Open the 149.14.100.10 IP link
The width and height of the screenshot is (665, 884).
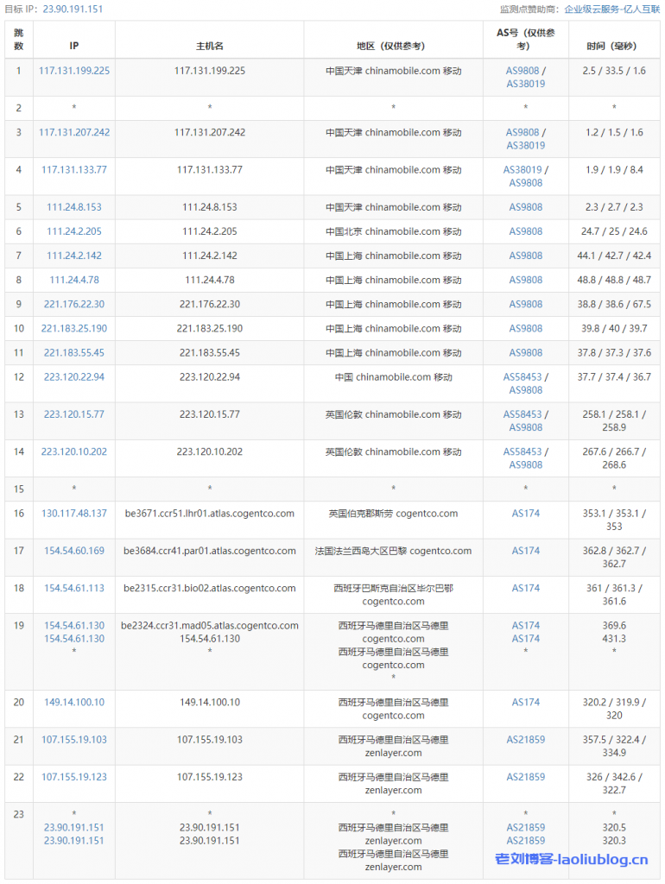coord(74,703)
